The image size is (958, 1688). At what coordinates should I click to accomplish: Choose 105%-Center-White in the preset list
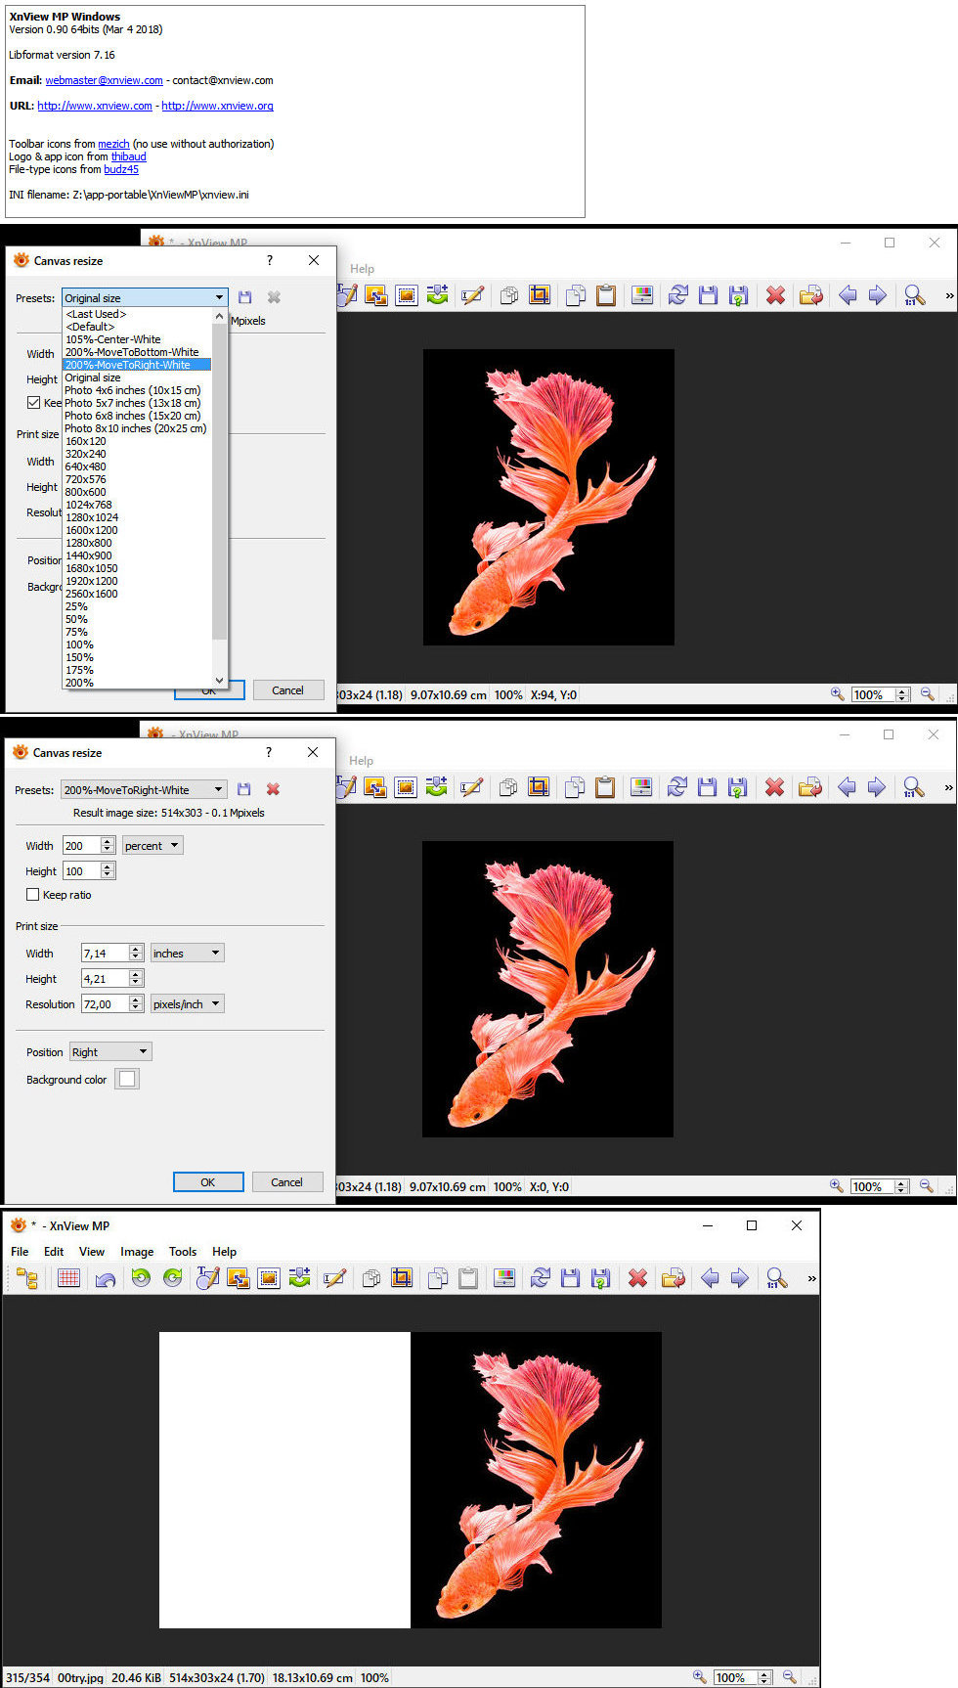[x=137, y=339]
